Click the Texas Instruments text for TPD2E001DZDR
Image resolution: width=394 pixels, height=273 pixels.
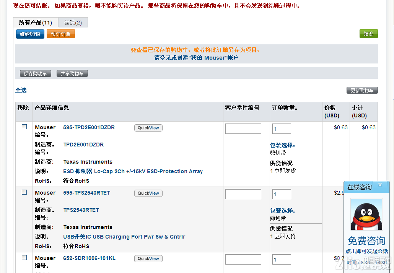(88, 162)
